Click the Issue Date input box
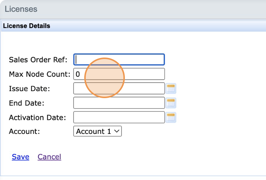The height and width of the screenshot is (180, 266). [x=119, y=89]
